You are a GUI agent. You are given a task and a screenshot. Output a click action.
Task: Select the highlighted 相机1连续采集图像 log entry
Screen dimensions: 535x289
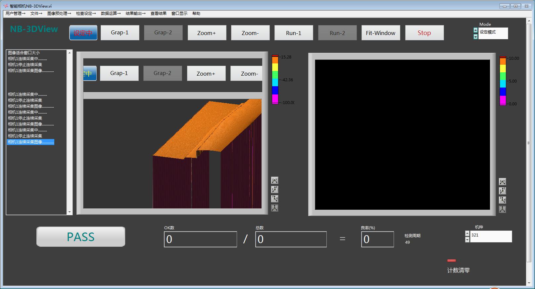tap(30, 142)
